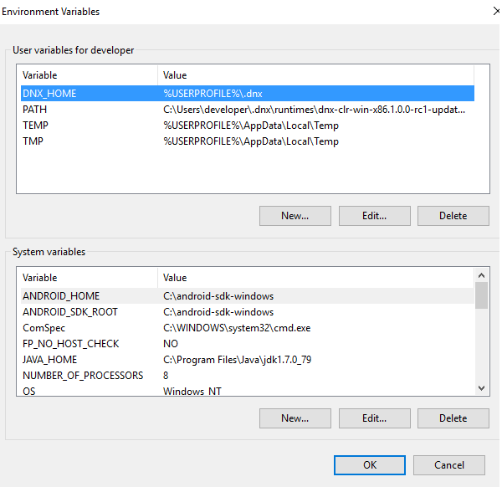Viewport: 502px width, 487px height.
Task: Cancel the Environment Variables dialog
Action: [449, 465]
